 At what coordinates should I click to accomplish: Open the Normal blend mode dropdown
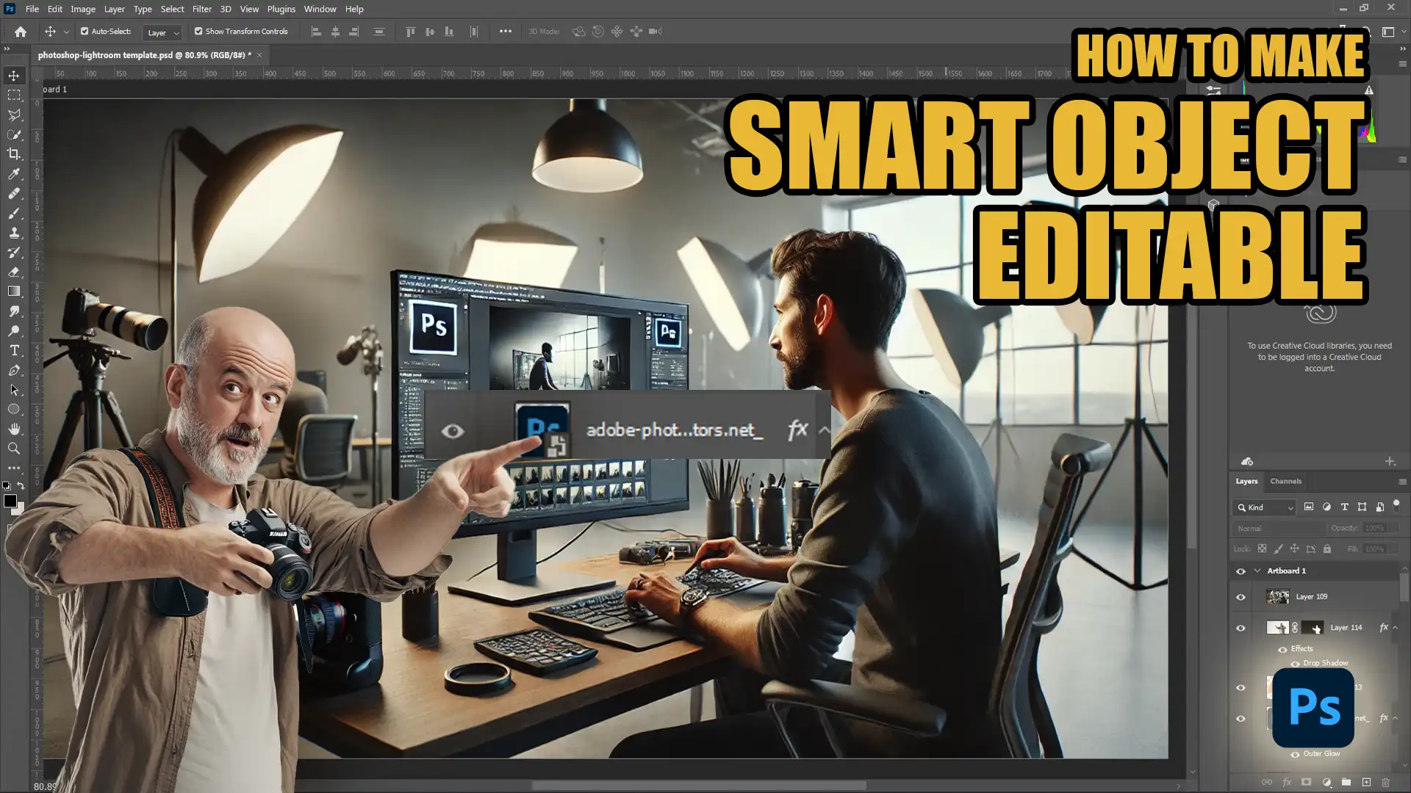pos(1279,529)
